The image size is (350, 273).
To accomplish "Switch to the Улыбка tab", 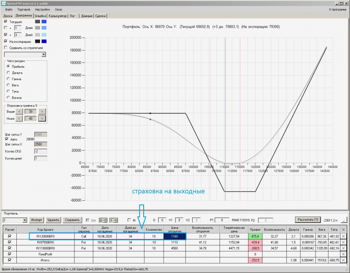I will pyautogui.click(x=40, y=15).
